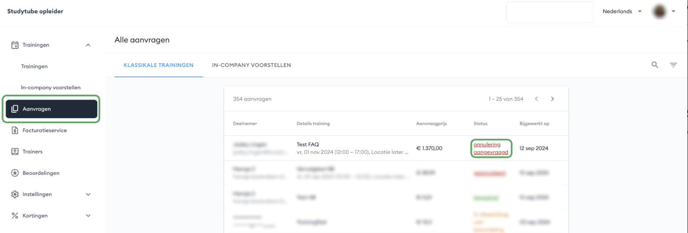Open the user avatar account menu
This screenshot has width=688, height=233.
click(664, 11)
